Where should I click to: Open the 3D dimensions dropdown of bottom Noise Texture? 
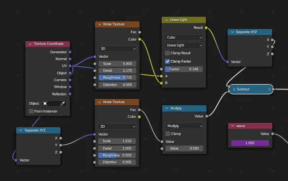[x=117, y=127]
